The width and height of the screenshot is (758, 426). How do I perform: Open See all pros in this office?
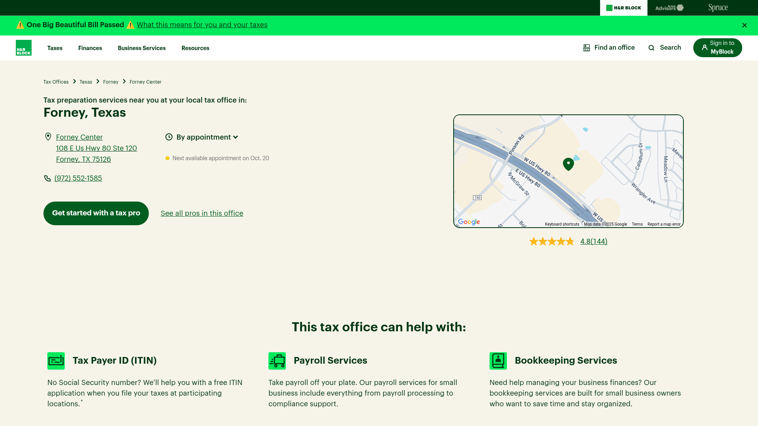pos(202,213)
